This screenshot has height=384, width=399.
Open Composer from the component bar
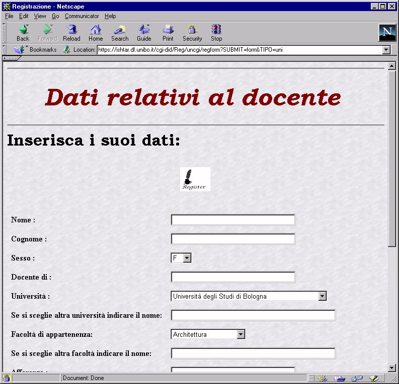[374, 378]
